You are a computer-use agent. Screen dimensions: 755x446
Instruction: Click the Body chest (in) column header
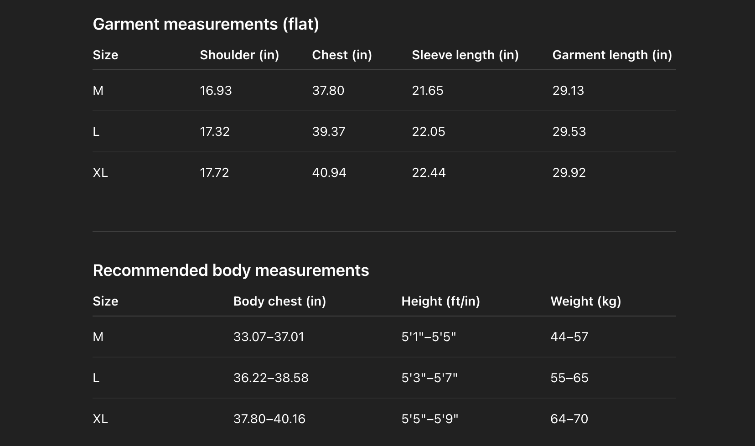[x=279, y=301]
